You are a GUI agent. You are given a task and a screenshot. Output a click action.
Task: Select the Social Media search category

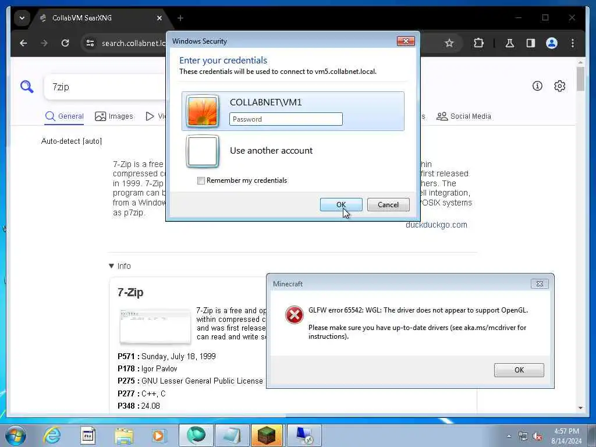(464, 116)
